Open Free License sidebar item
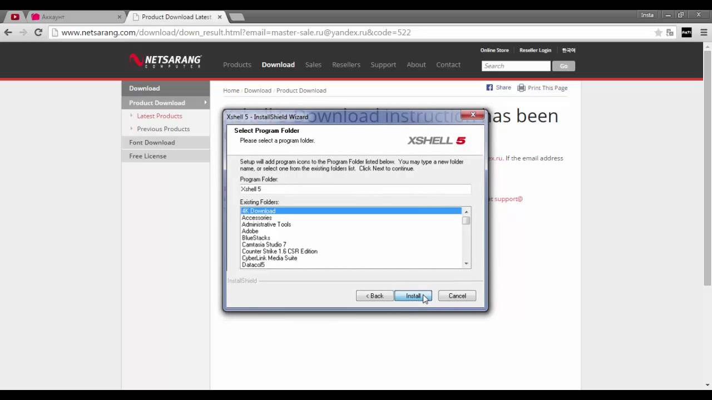 tap(166, 156)
